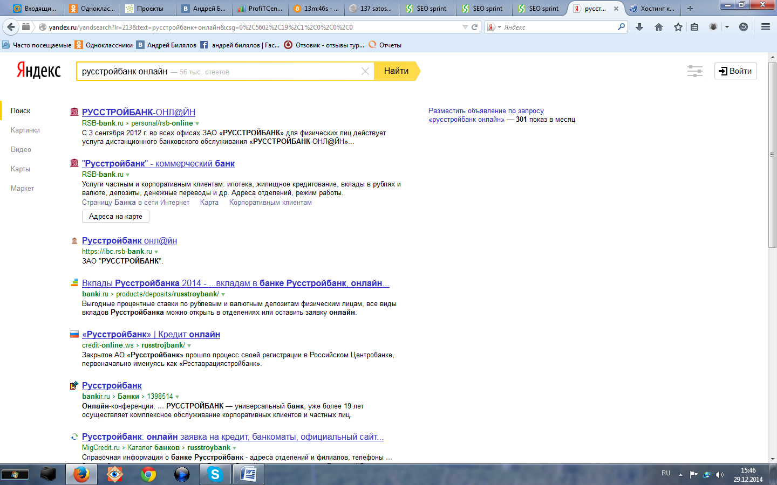The height and width of the screenshot is (485, 777).
Task: Click the Войти login button
Action: [x=735, y=71]
